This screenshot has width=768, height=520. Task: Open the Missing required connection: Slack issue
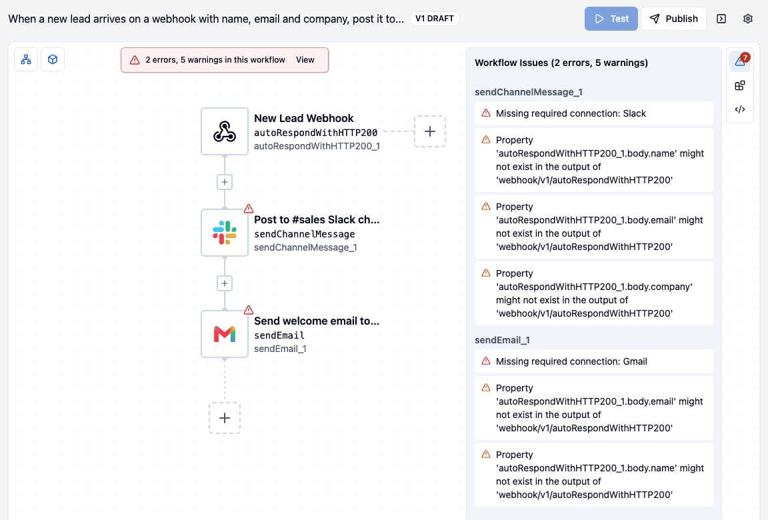click(593, 113)
